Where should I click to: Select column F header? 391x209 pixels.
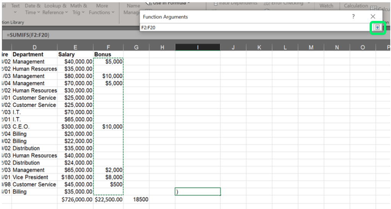pyautogui.click(x=108, y=47)
